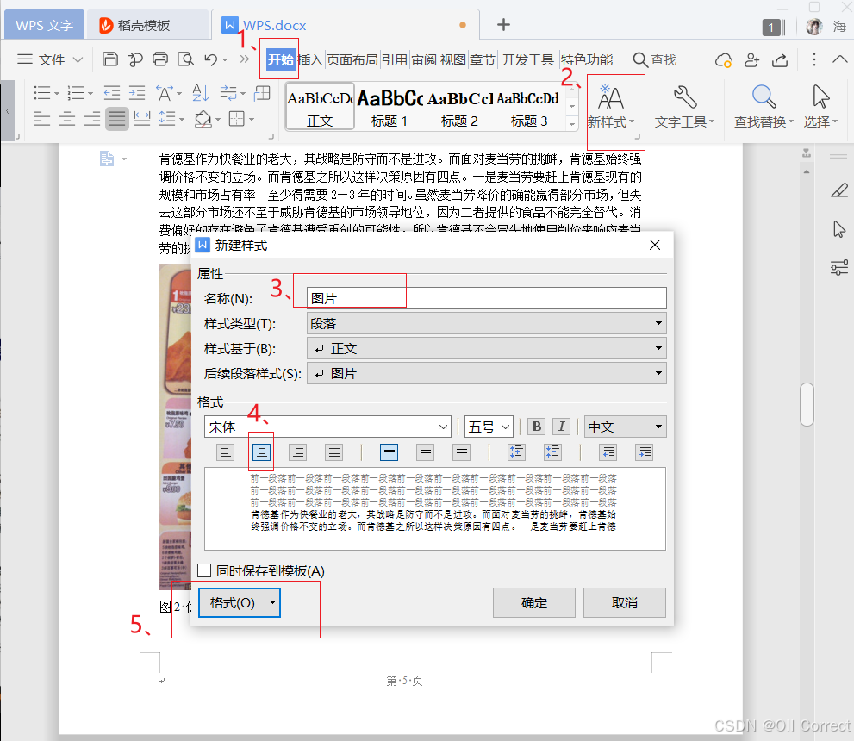
Task: Decrease indent in ribbon
Action: (x=112, y=93)
